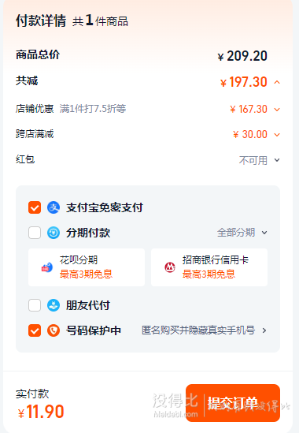Click 匿名购买并隐藏真实手机号 link
The height and width of the screenshot is (433, 299).
point(198,330)
